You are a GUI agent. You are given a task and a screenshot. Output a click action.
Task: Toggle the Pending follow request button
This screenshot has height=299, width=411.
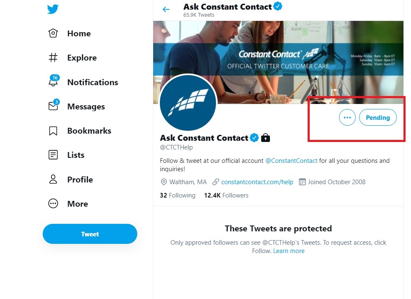pyautogui.click(x=378, y=118)
